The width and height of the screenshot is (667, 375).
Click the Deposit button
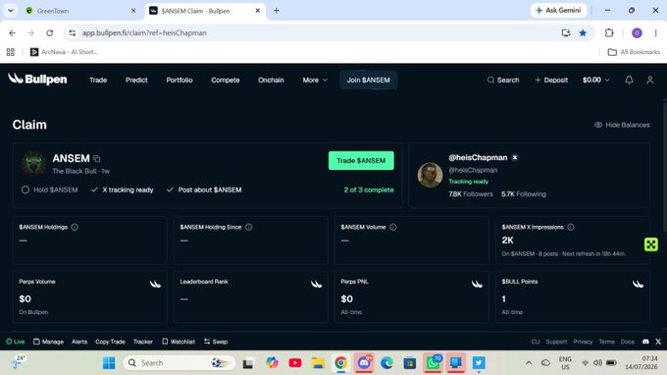551,80
